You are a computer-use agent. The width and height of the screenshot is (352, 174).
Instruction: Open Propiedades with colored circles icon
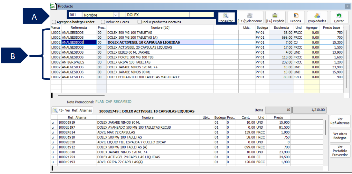point(317,18)
